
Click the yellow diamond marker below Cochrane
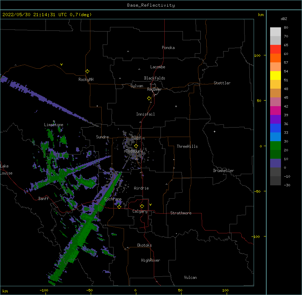[x=119, y=207]
